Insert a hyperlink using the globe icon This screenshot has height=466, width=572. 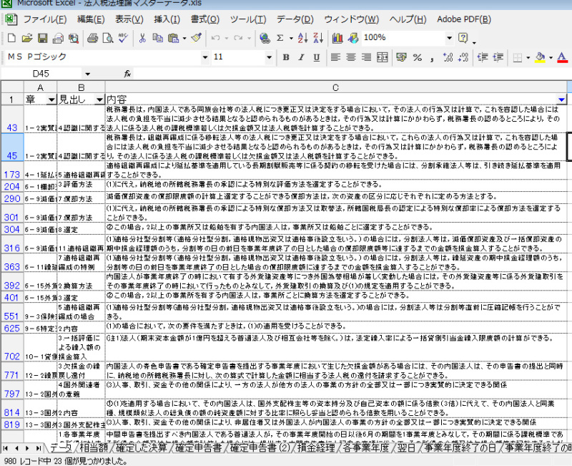coord(265,38)
